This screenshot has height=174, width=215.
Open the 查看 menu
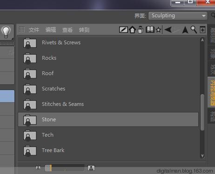click(x=67, y=29)
